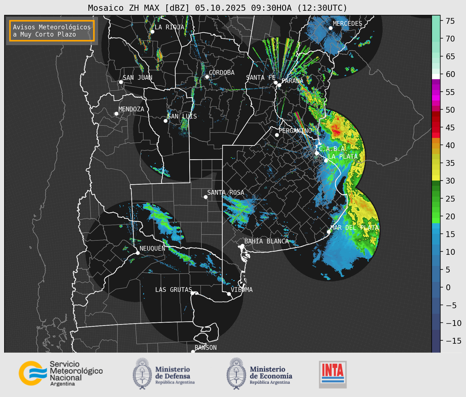This screenshot has width=466, height=397.
Task: Click the Santa Rosa marker dot
Action: [x=206, y=197]
